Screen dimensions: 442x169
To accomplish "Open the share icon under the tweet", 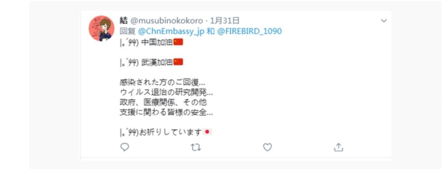I will (x=338, y=147).
